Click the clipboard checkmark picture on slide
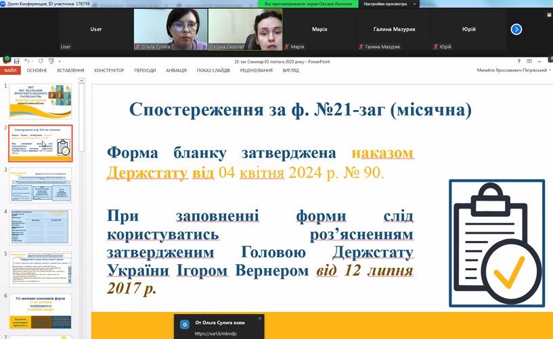 (x=497, y=243)
